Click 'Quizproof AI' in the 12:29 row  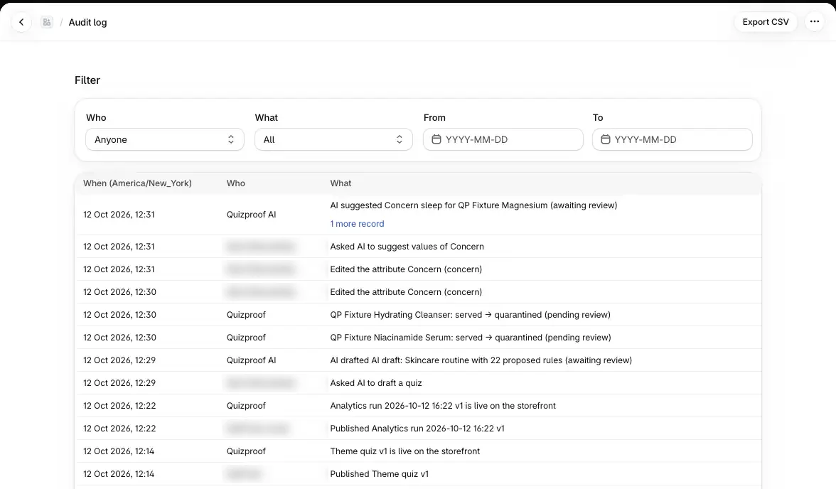point(251,360)
